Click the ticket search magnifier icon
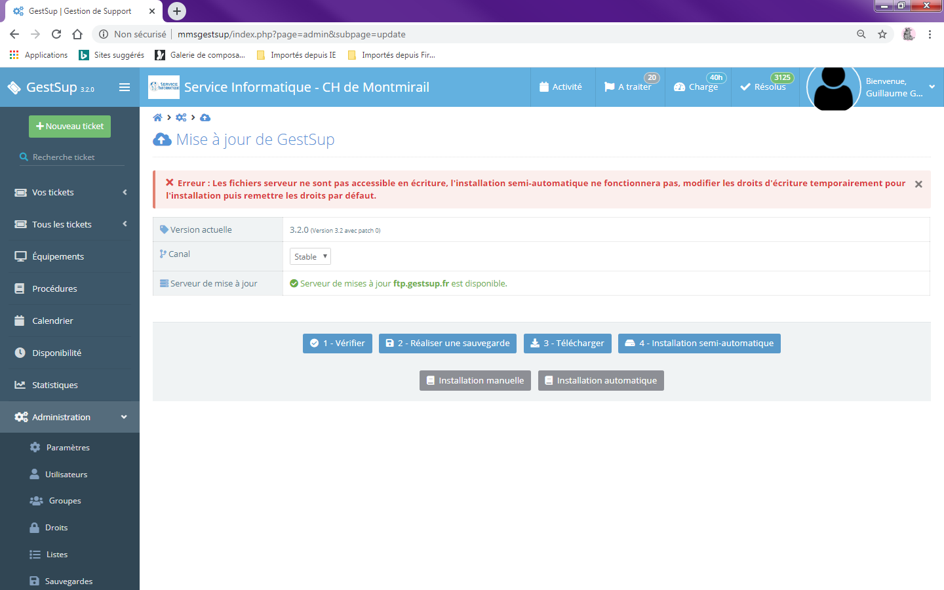This screenshot has height=590, width=944. [x=24, y=157]
